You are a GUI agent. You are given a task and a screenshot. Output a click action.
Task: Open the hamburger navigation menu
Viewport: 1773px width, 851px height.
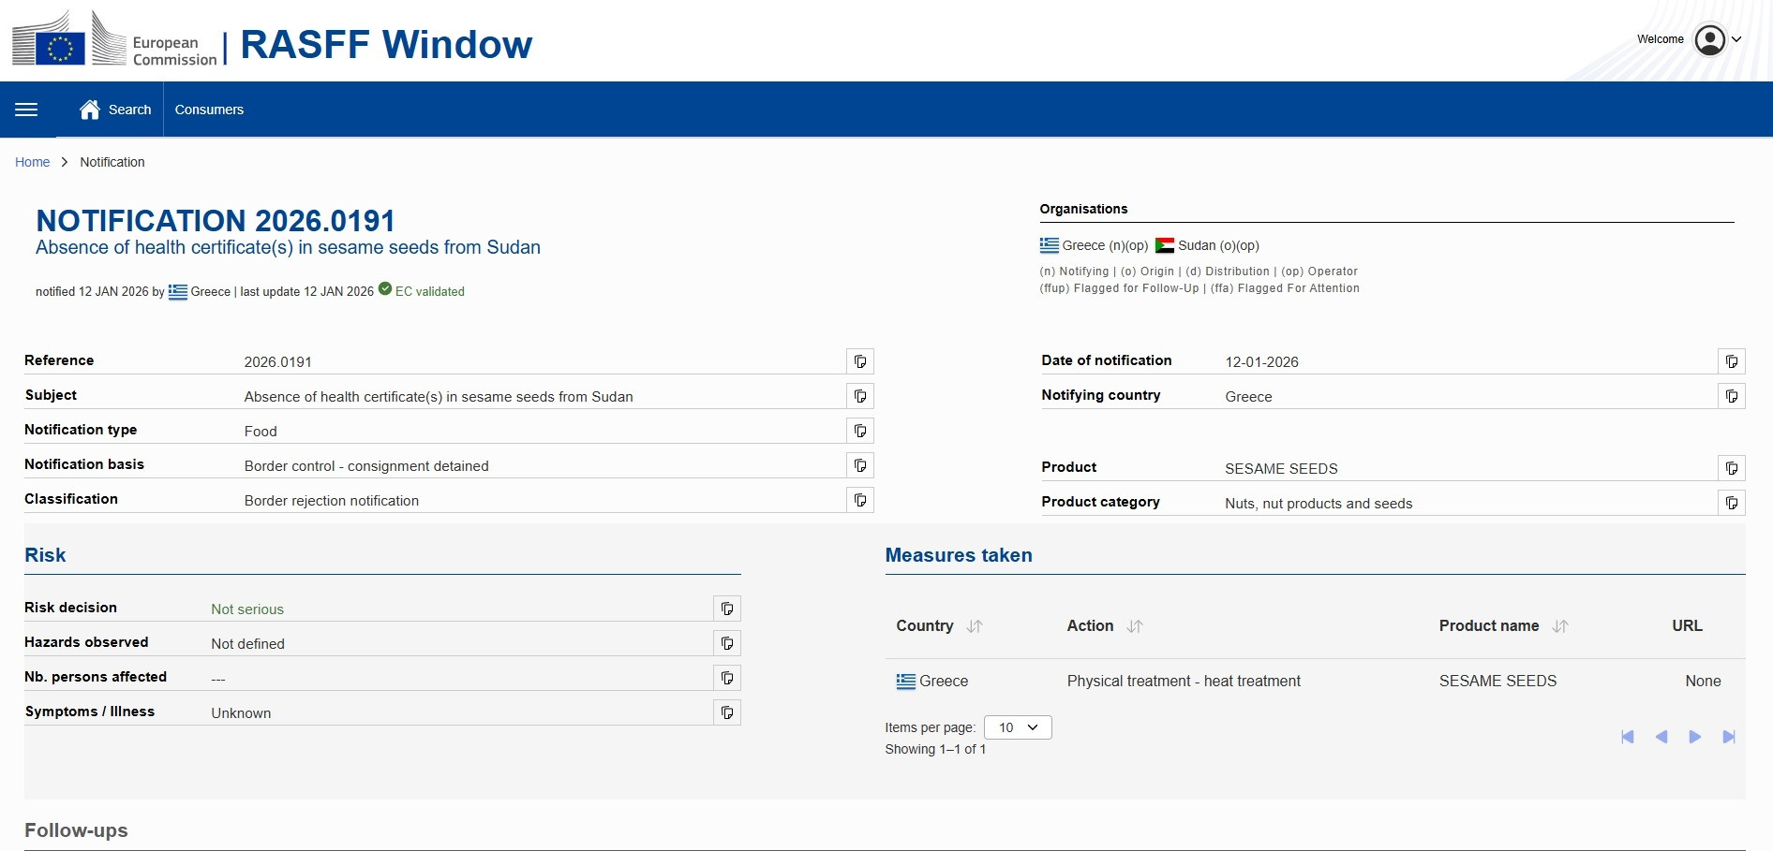(x=26, y=110)
